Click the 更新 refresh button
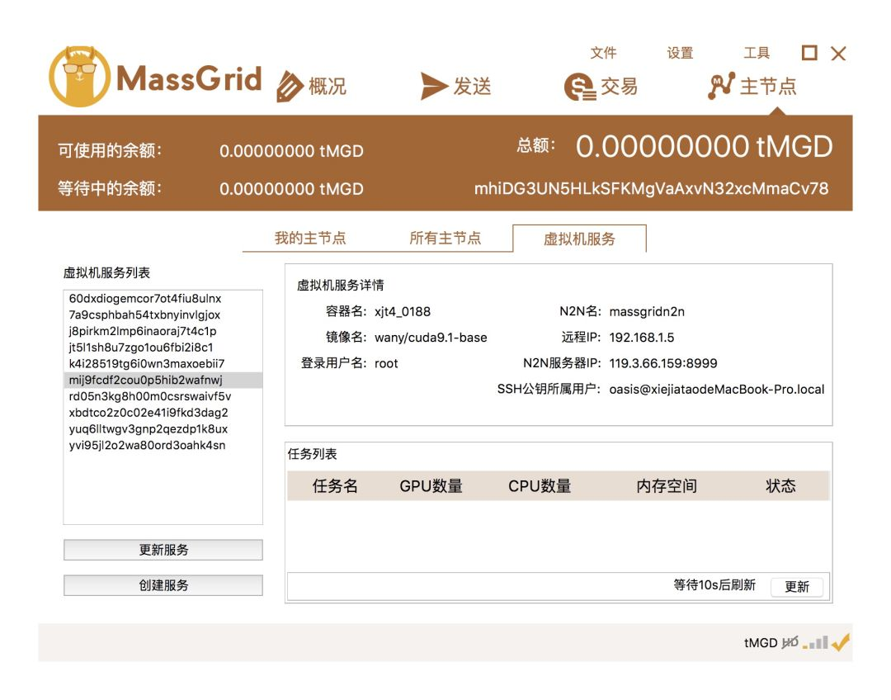The width and height of the screenshot is (891, 700). (797, 586)
